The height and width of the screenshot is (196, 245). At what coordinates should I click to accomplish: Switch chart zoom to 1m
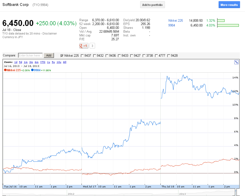pyautogui.click(x=26, y=62)
